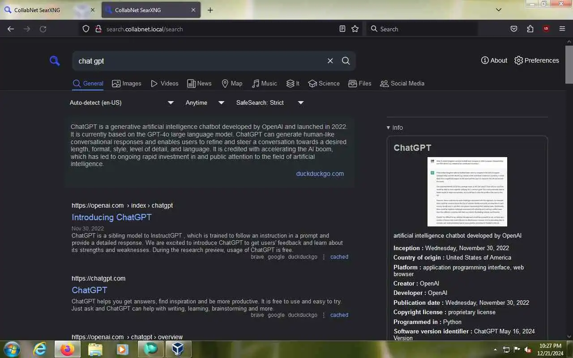Viewport: 573px width, 358px height.
Task: Open the About page
Action: click(494, 60)
